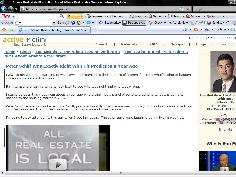Expand Google toolbar overflow chevron

pyautogui.click(x=228, y=22)
